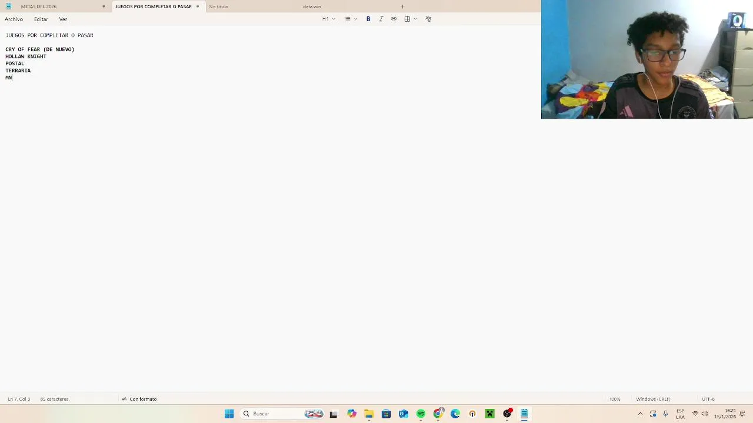This screenshot has width=753, height=423.
Task: Open the Archivo menu
Action: (14, 19)
